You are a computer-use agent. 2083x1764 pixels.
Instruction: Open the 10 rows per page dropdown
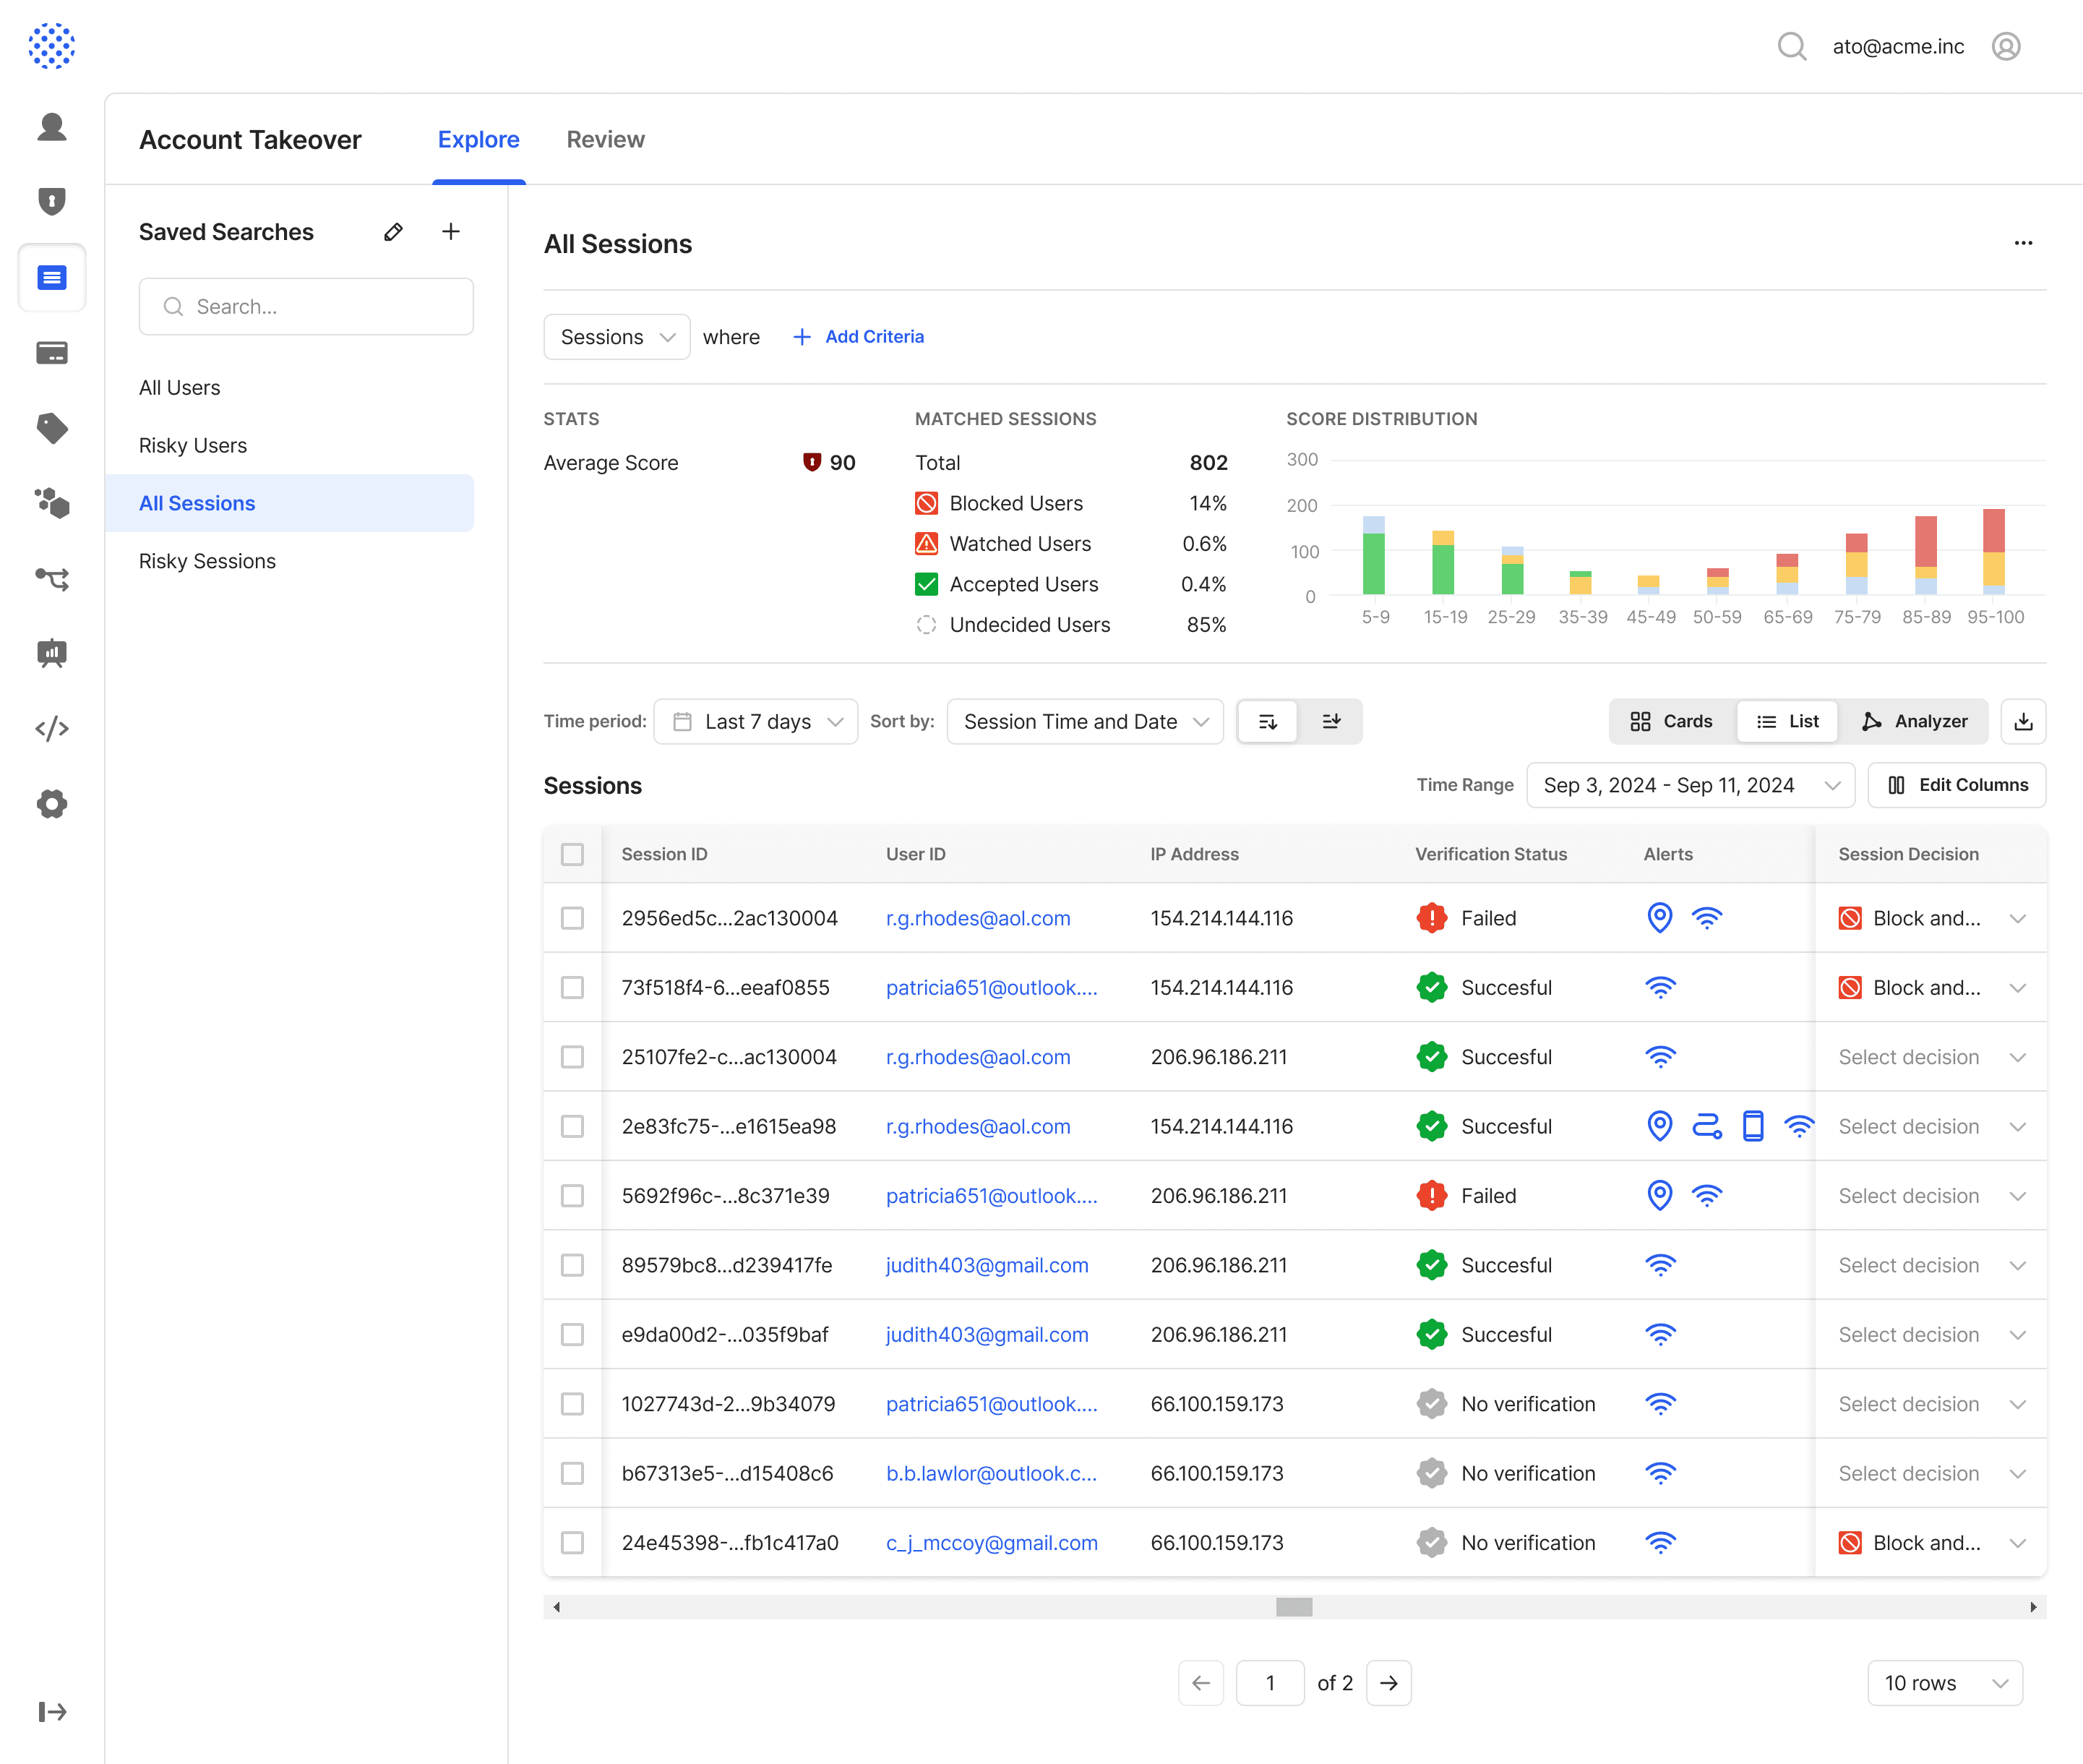[x=1944, y=1683]
